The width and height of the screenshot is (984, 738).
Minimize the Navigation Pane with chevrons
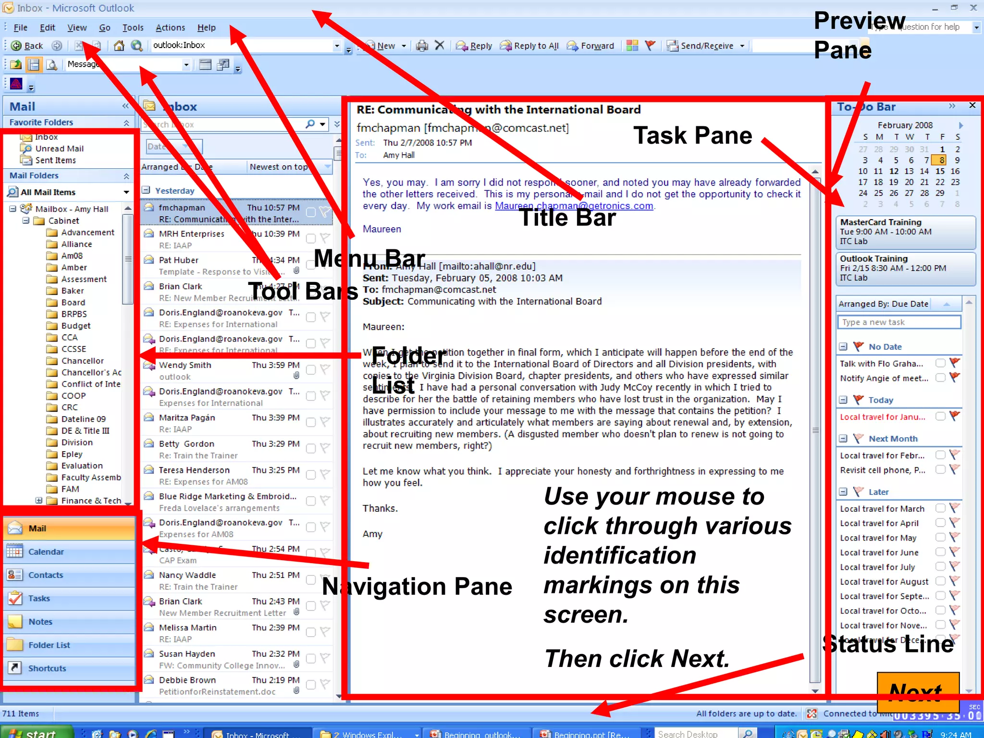click(x=125, y=106)
